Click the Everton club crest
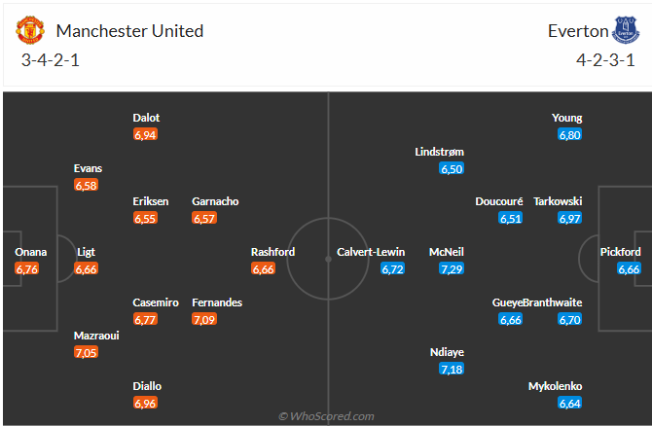The image size is (652, 426). (625, 31)
